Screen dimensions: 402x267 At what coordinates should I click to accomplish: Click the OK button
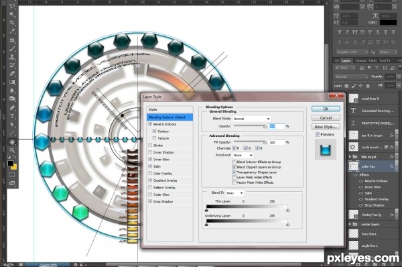[326, 109]
